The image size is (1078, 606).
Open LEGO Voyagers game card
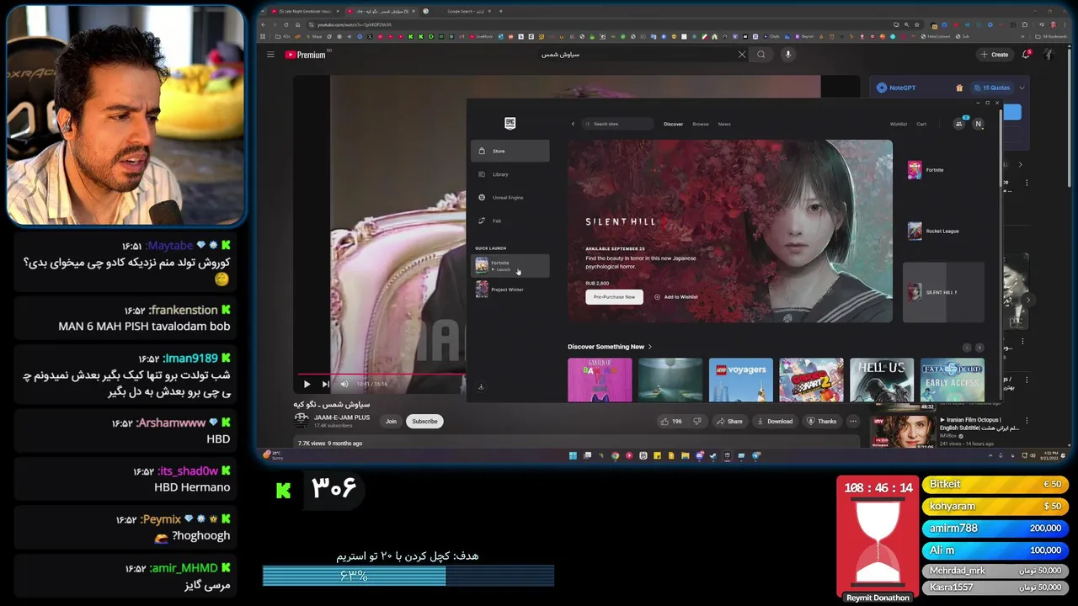tap(741, 380)
